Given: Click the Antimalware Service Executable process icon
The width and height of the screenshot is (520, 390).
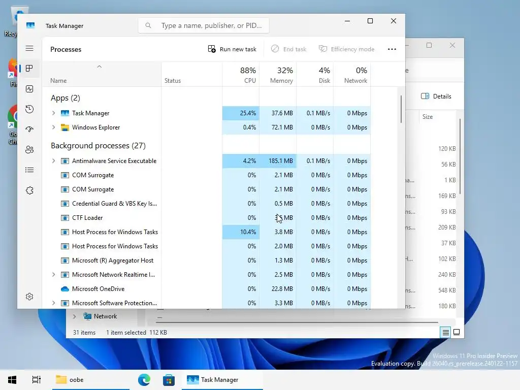Looking at the screenshot, I should tap(65, 161).
